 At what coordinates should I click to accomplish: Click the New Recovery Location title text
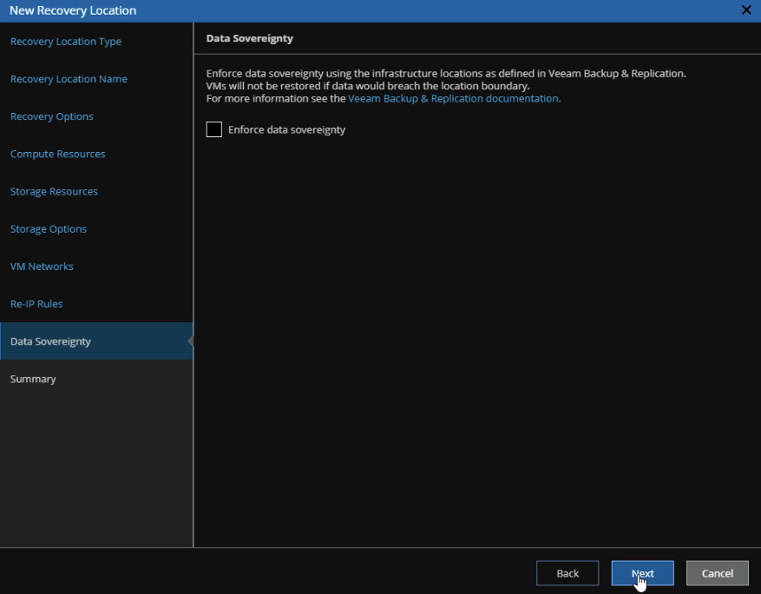pos(73,10)
